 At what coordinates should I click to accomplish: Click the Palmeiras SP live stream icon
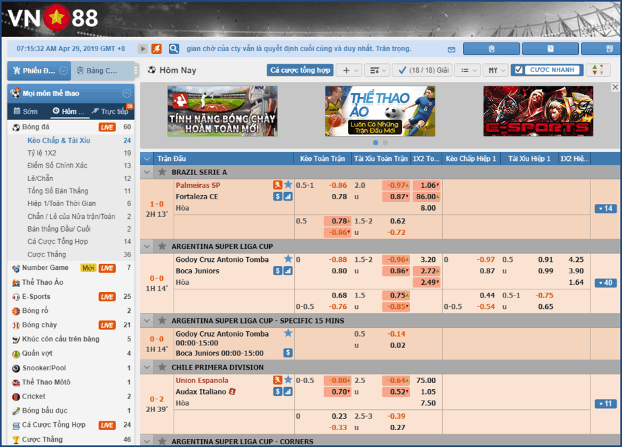click(x=277, y=185)
